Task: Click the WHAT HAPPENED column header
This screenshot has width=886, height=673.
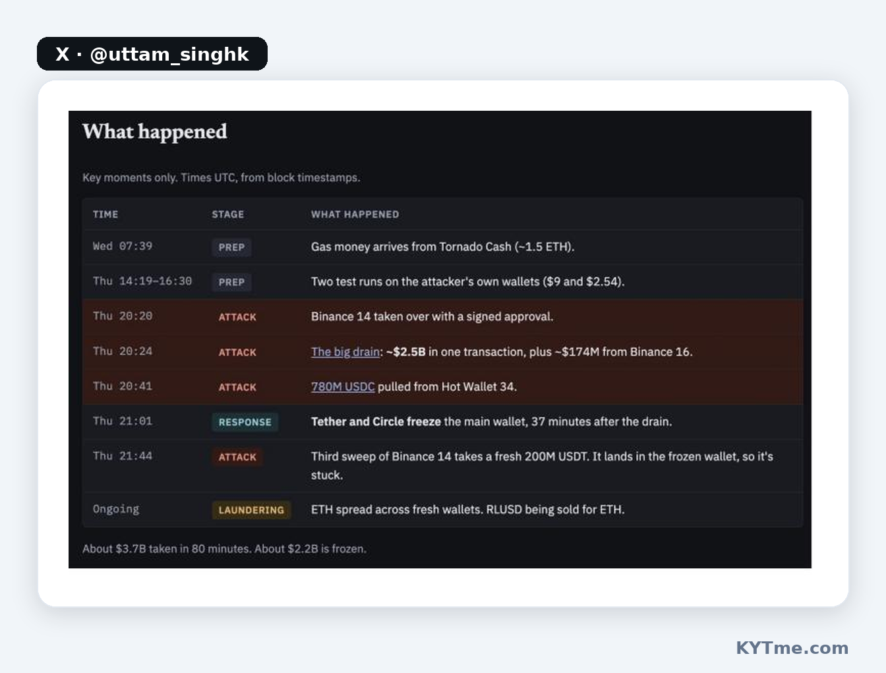Action: pos(355,214)
